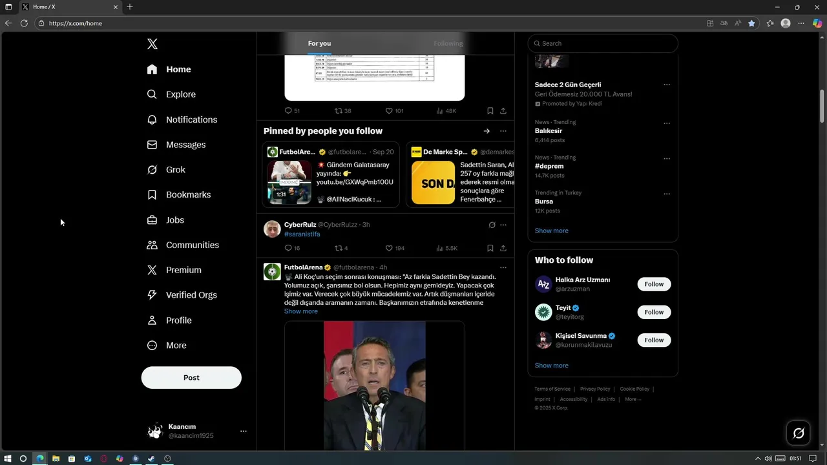Share the post with 48K views
Image resolution: width=827 pixels, height=465 pixels.
click(x=503, y=111)
